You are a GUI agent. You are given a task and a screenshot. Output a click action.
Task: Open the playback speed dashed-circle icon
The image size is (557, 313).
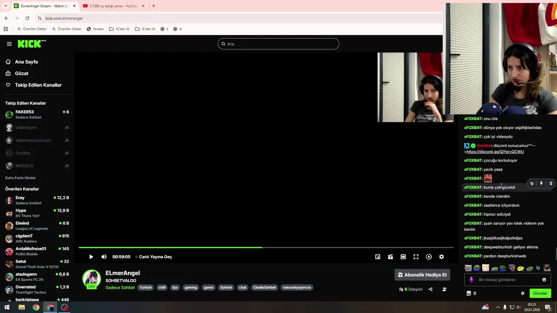[x=429, y=257]
